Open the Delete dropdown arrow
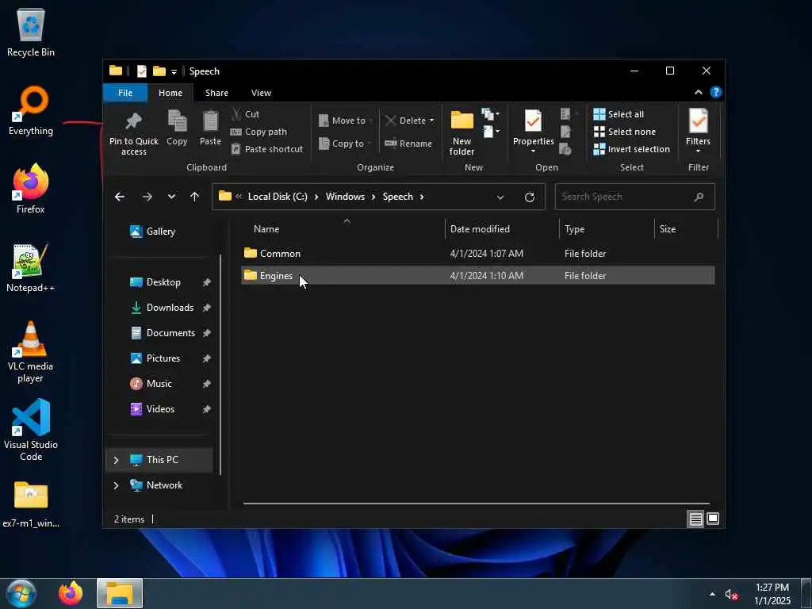 coord(431,121)
